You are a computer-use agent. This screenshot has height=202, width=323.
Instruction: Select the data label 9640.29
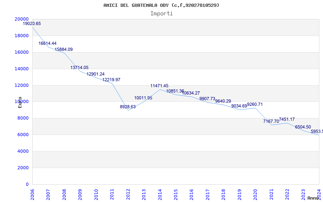tap(223, 101)
